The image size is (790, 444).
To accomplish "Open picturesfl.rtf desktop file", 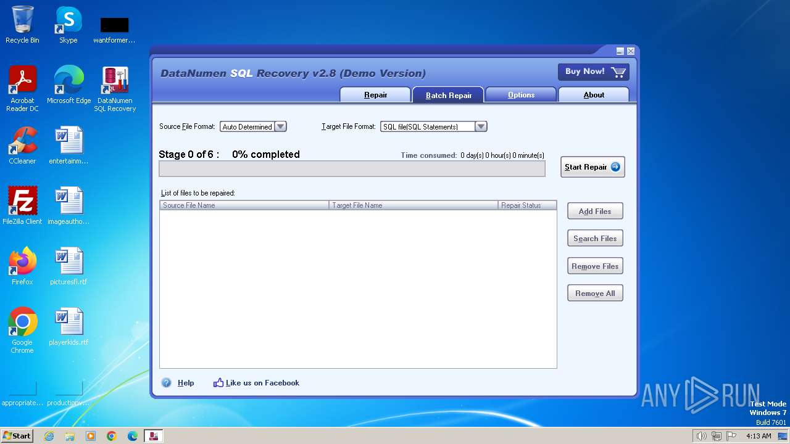I will (x=69, y=266).
